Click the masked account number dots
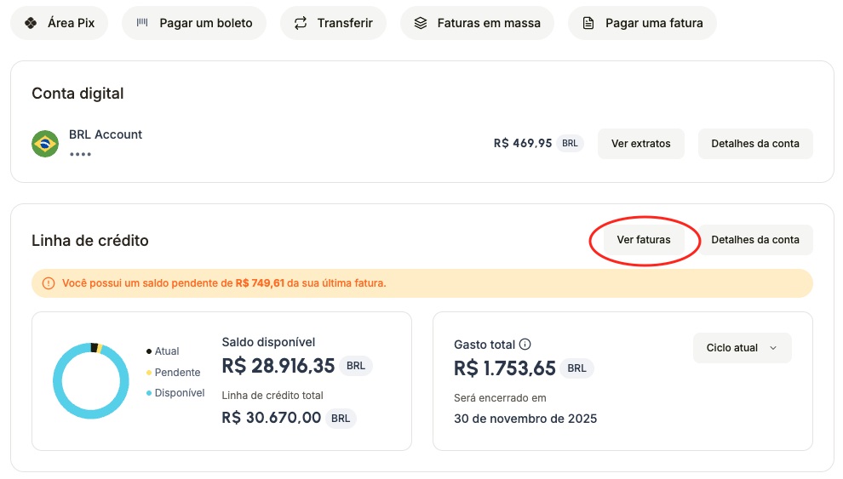Viewport: 843px width, 479px height. pyautogui.click(x=80, y=154)
